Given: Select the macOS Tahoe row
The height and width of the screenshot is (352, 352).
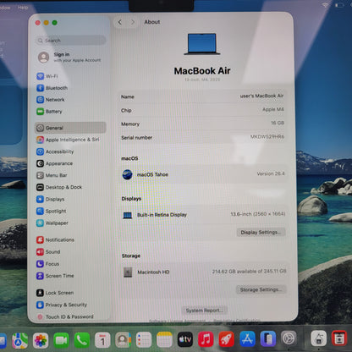Looking at the screenshot, I should (x=203, y=174).
